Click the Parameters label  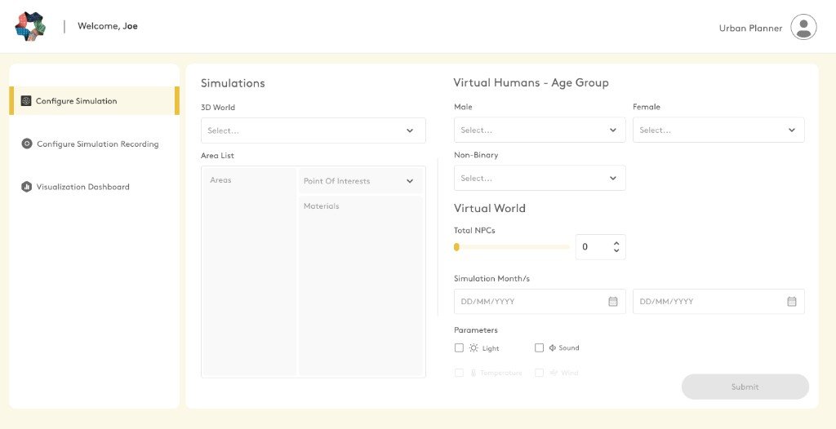click(x=476, y=329)
